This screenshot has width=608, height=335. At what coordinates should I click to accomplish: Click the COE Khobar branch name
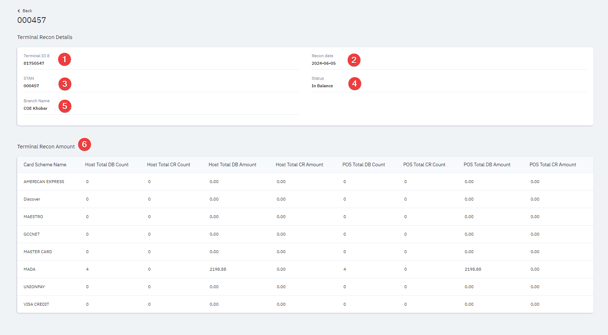point(35,109)
